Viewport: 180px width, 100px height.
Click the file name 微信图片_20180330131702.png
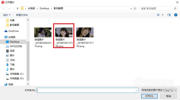tap(85, 43)
